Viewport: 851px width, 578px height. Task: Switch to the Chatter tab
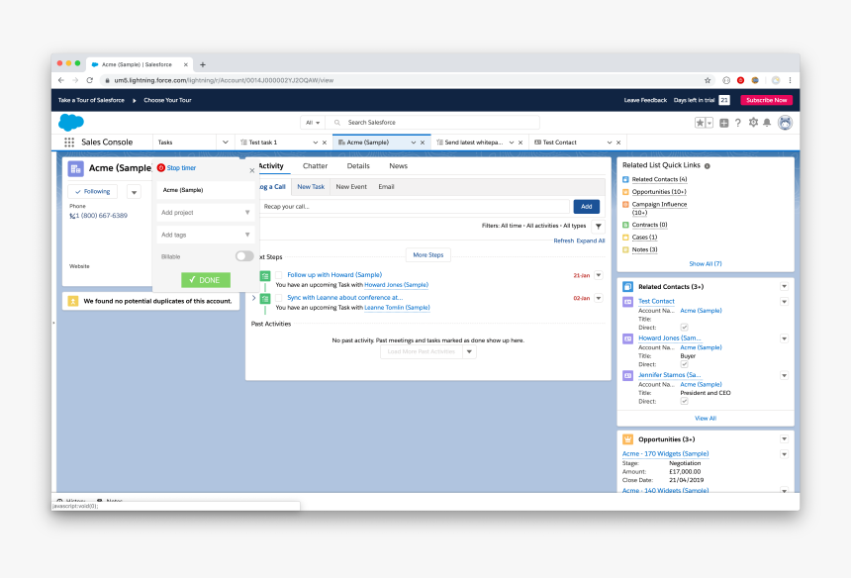pyautogui.click(x=315, y=166)
